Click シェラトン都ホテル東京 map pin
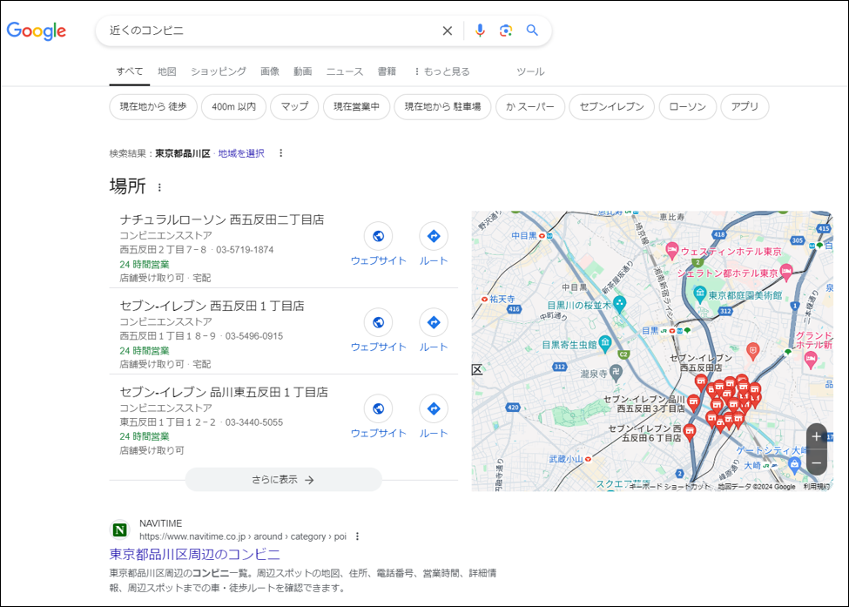The width and height of the screenshot is (849, 607). pos(786,272)
